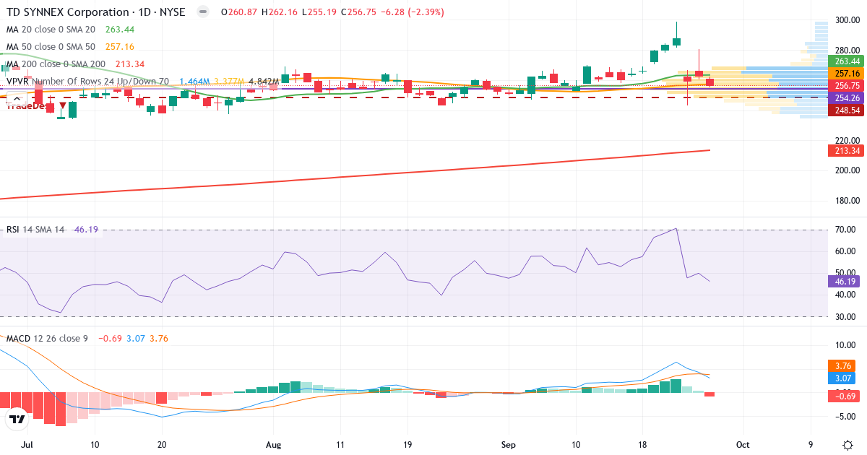Click the gray pill status icon beside NYSE
The height and width of the screenshot is (455, 867).
tap(203, 12)
